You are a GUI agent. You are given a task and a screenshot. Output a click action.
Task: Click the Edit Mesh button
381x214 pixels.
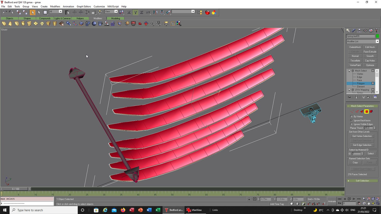(x=370, y=47)
